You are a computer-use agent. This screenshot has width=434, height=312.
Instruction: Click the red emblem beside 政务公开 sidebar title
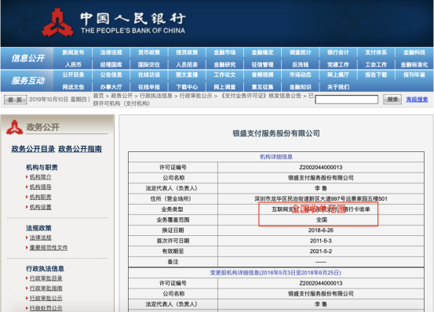click(x=14, y=128)
